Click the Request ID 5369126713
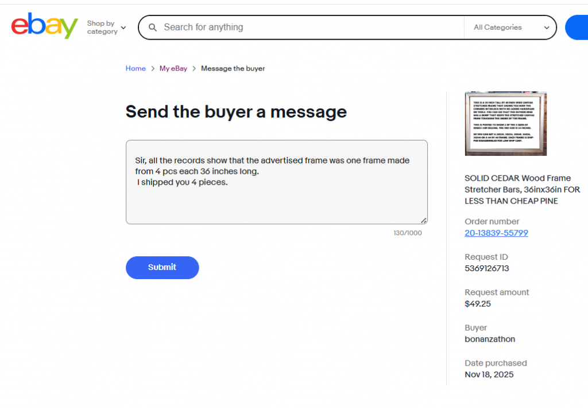 pyautogui.click(x=486, y=268)
